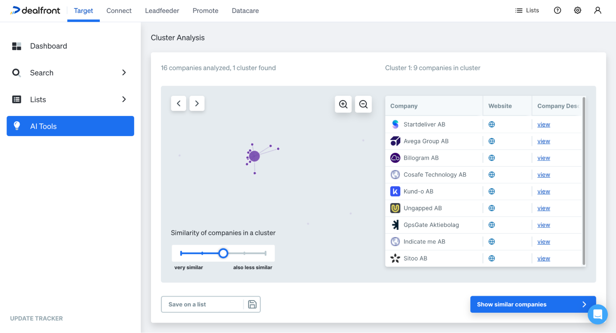Expand the Search sidebar section chevron
The height and width of the screenshot is (333, 616).
point(124,73)
